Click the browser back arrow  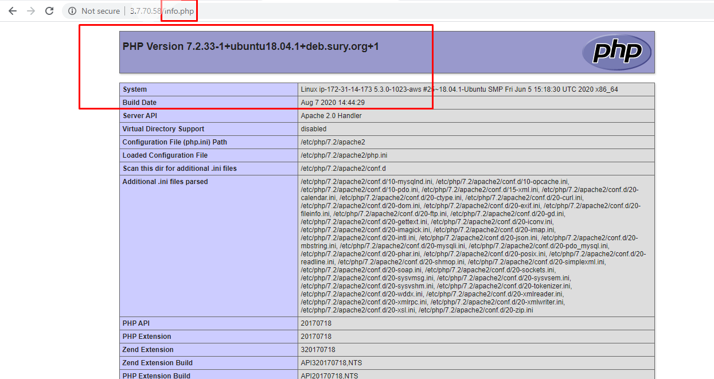click(x=12, y=11)
